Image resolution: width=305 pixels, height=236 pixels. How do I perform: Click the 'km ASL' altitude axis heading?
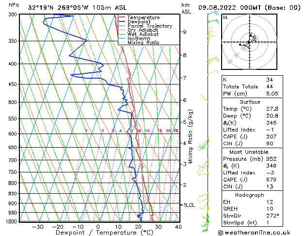[186, 8]
